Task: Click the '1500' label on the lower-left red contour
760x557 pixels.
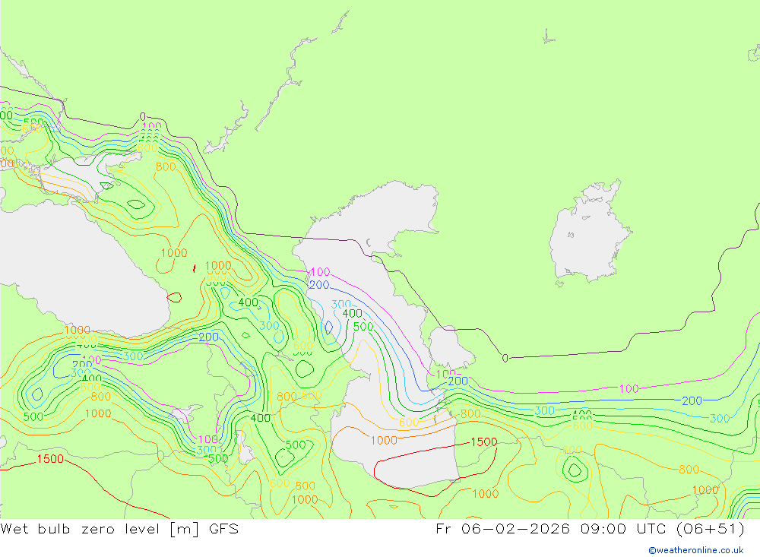Action: [50, 458]
